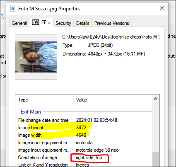Click the motorola edge 30 neo value

pos(97,150)
